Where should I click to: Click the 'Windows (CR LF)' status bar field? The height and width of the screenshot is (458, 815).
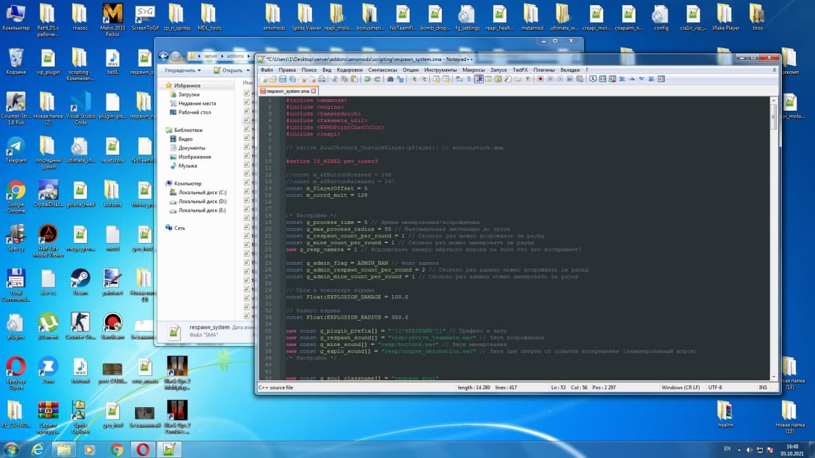(x=682, y=387)
